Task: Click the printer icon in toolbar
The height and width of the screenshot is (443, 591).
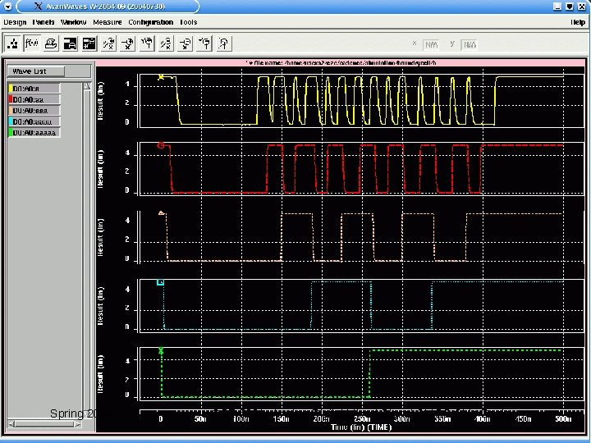Action: [x=51, y=43]
